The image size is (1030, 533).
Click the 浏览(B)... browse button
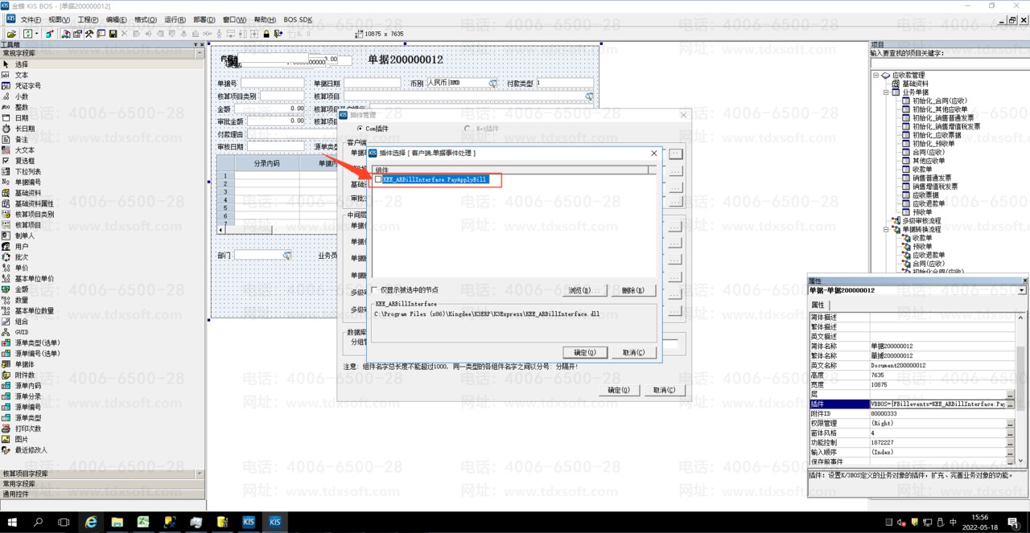pos(584,290)
